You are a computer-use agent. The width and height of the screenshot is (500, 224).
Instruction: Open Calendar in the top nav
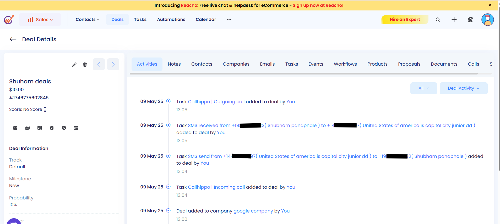click(x=206, y=20)
